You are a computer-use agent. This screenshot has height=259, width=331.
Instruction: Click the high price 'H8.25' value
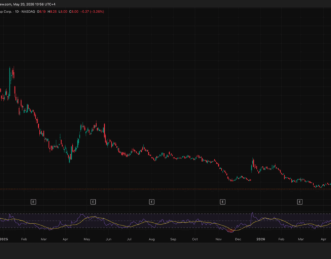pyautogui.click(x=52, y=12)
